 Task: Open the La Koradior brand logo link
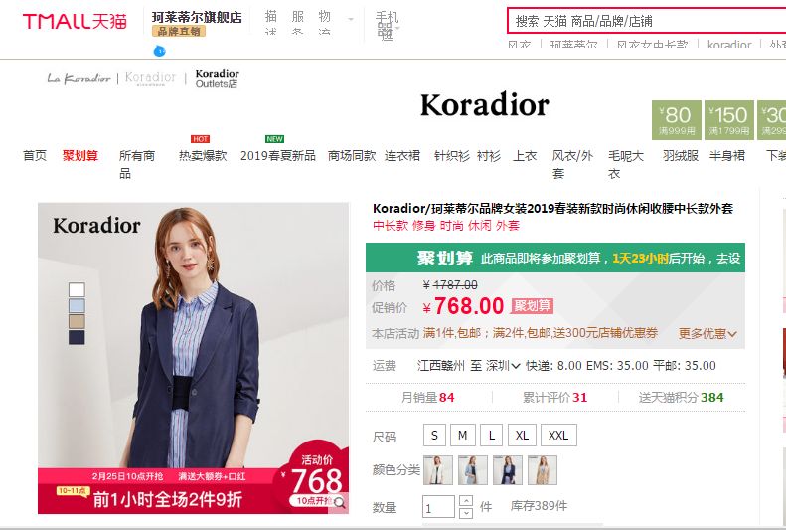[x=79, y=78]
